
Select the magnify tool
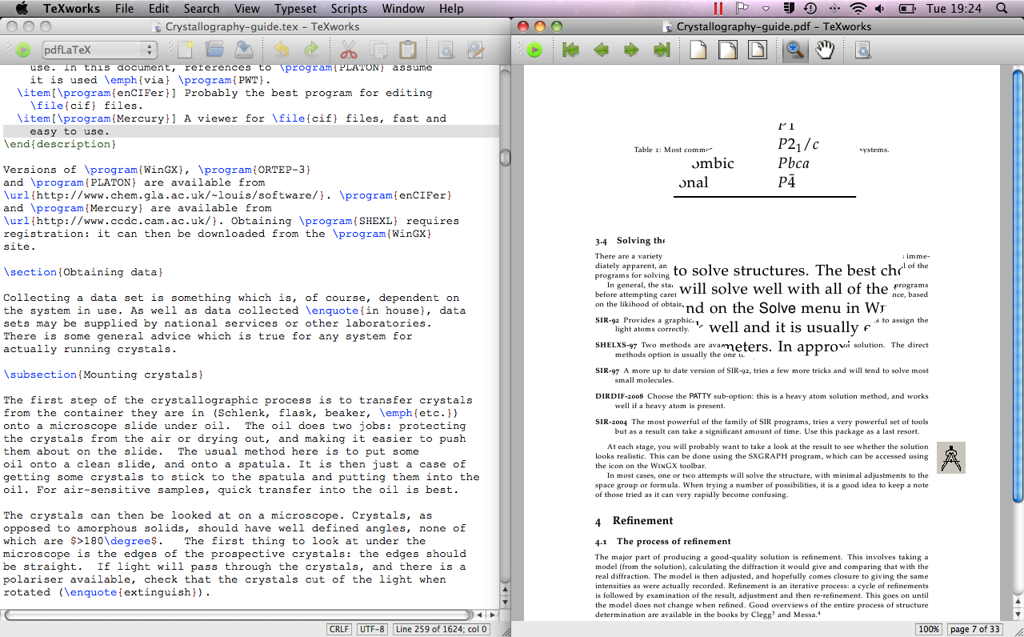click(794, 50)
